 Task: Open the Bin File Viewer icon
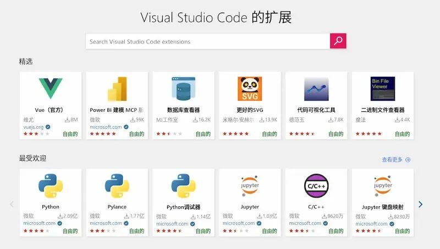pos(383,89)
